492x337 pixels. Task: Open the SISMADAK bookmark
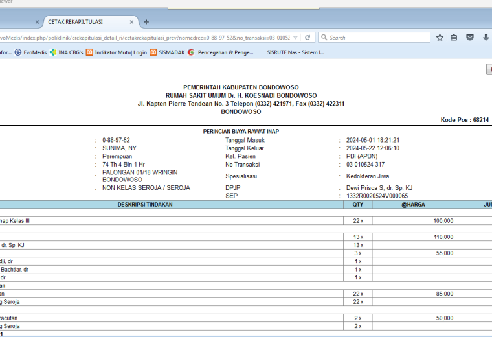[x=167, y=52]
